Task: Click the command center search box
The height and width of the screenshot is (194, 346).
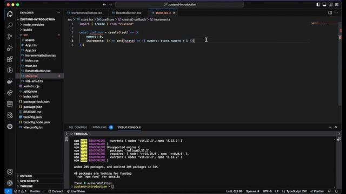Action: (180, 4)
